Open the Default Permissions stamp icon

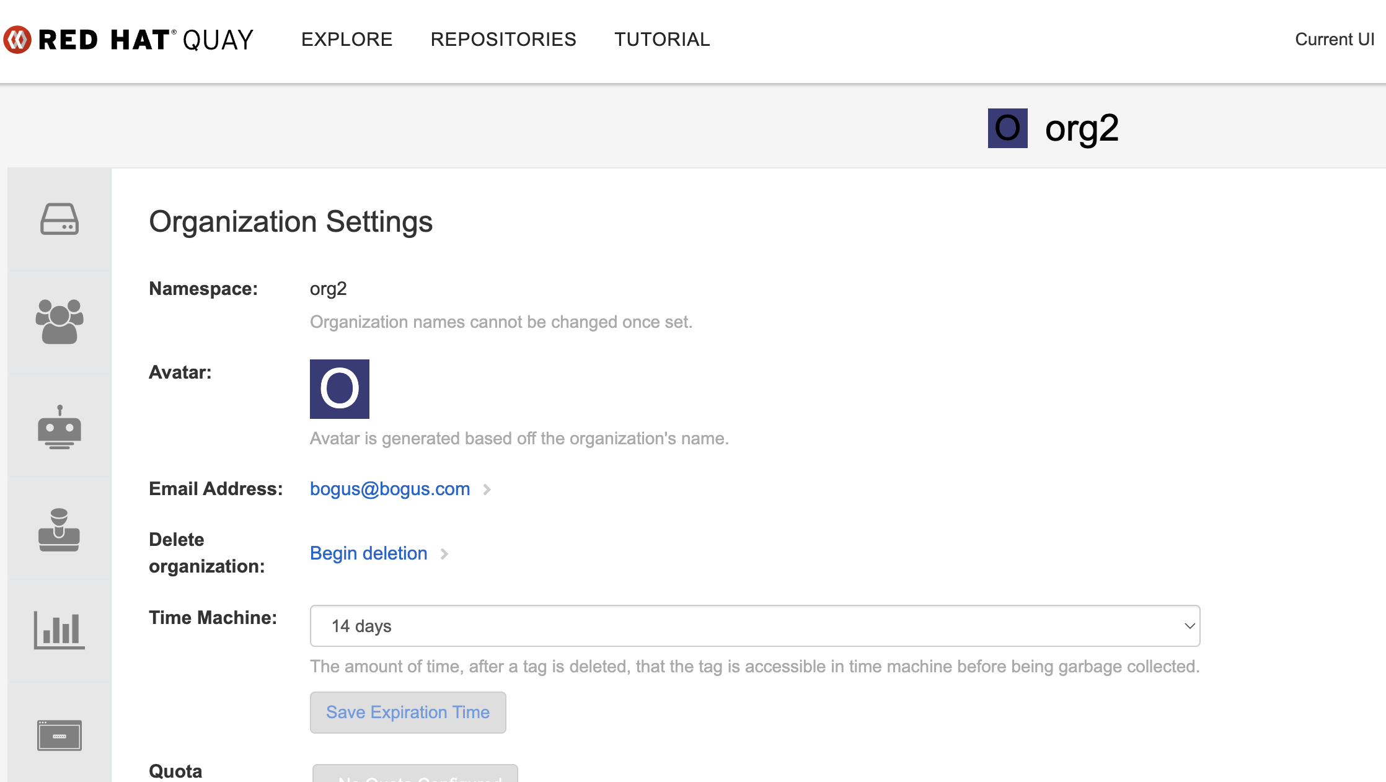pyautogui.click(x=60, y=530)
